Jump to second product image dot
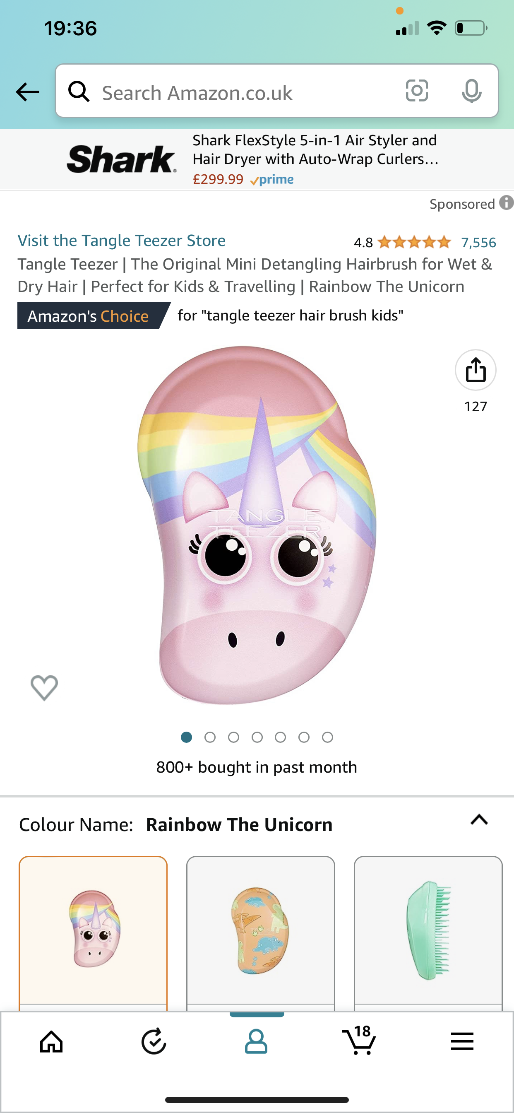Screen dimensions: 514x1113 [210, 737]
